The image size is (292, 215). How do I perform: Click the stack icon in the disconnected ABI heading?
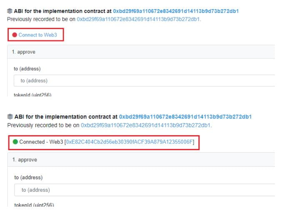click(10, 11)
